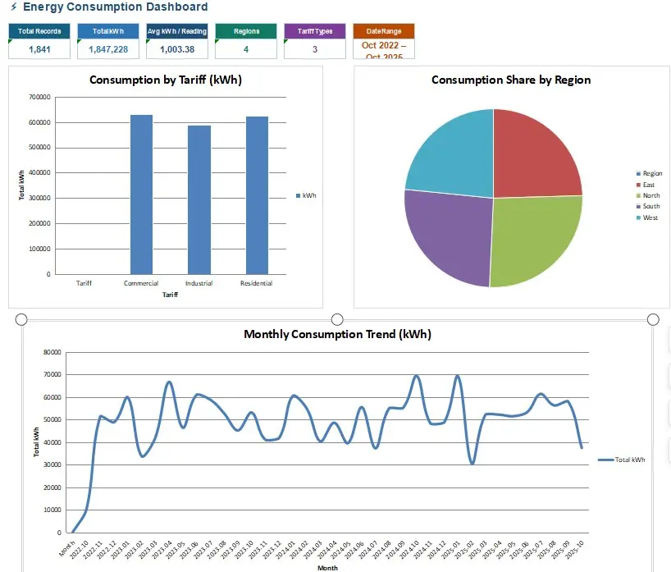Select the Date Range card header
The width and height of the screenshot is (671, 572).
tap(384, 31)
